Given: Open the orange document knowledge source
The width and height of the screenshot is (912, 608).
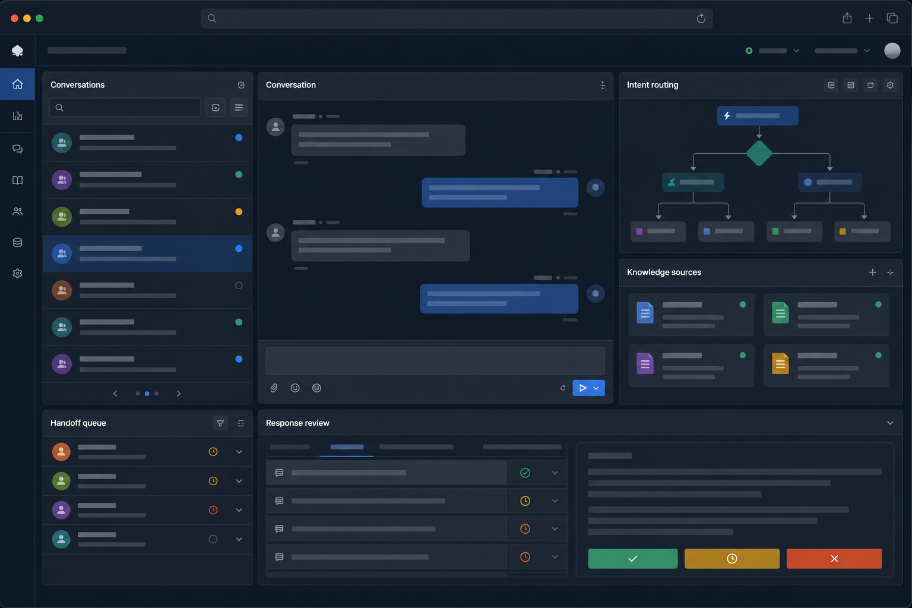Looking at the screenshot, I should tap(826, 366).
